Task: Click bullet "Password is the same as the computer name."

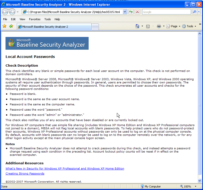Action: pos(42,104)
